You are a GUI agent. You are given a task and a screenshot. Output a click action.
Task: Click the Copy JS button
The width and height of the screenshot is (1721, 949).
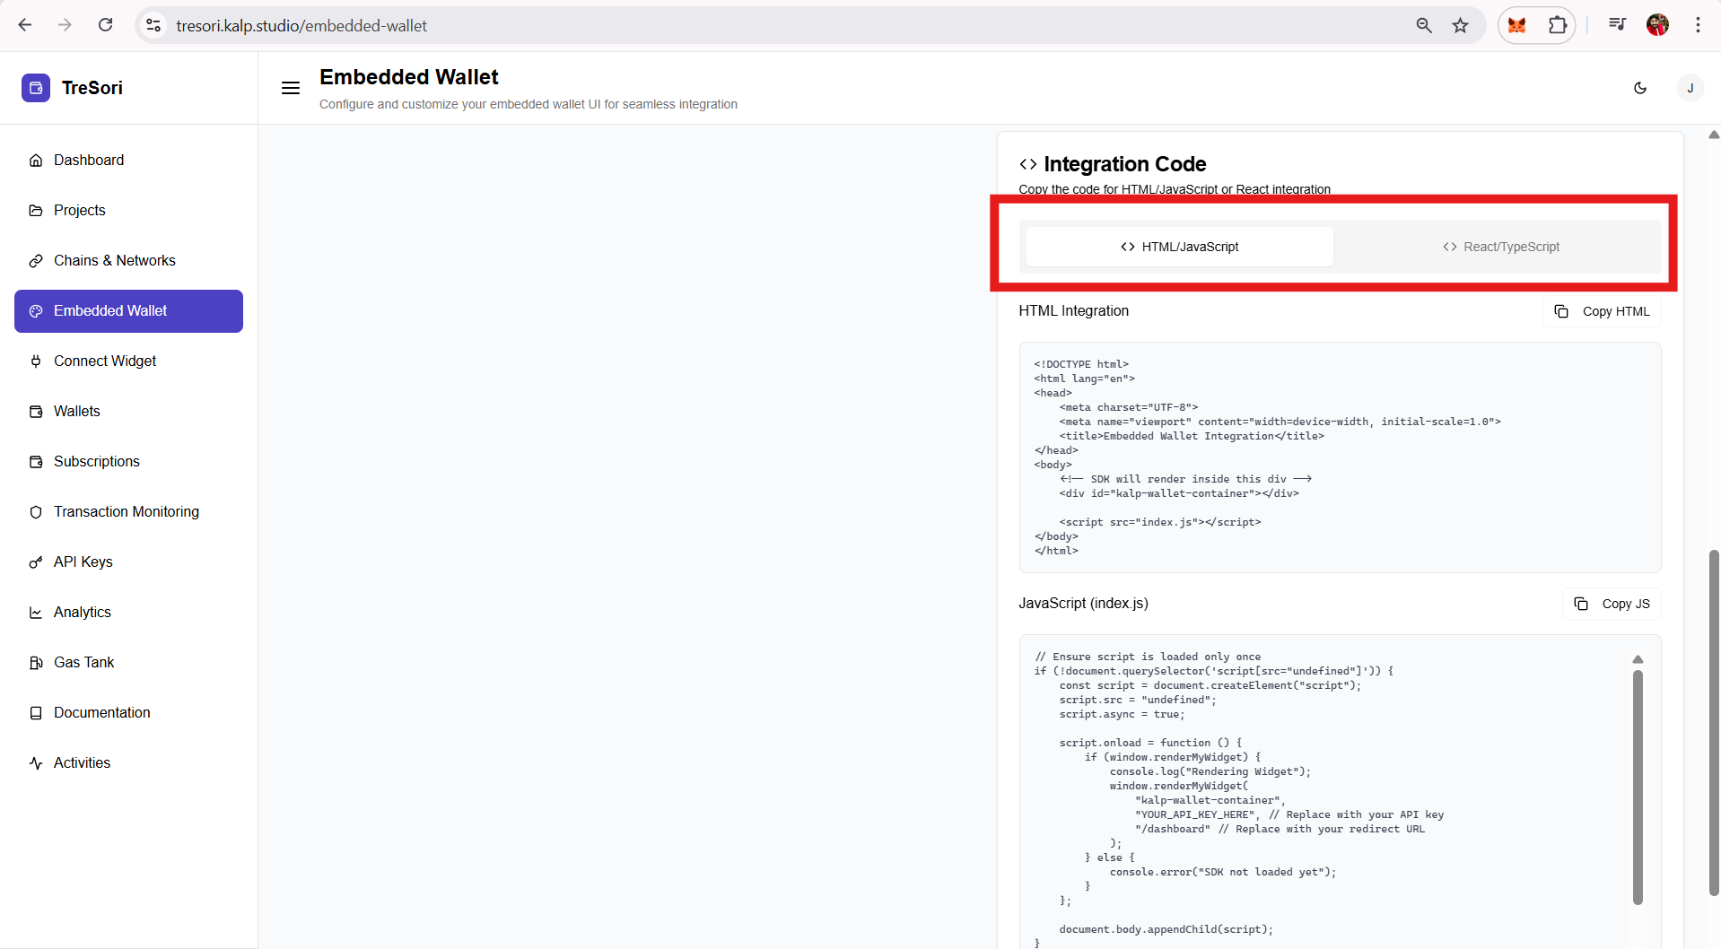(x=1612, y=604)
